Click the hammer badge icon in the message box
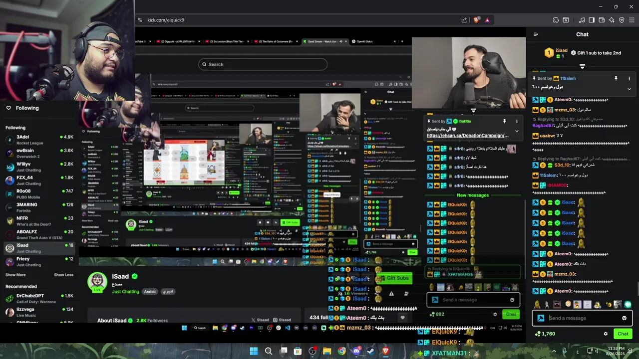The height and width of the screenshot is (359, 639). pos(541,318)
